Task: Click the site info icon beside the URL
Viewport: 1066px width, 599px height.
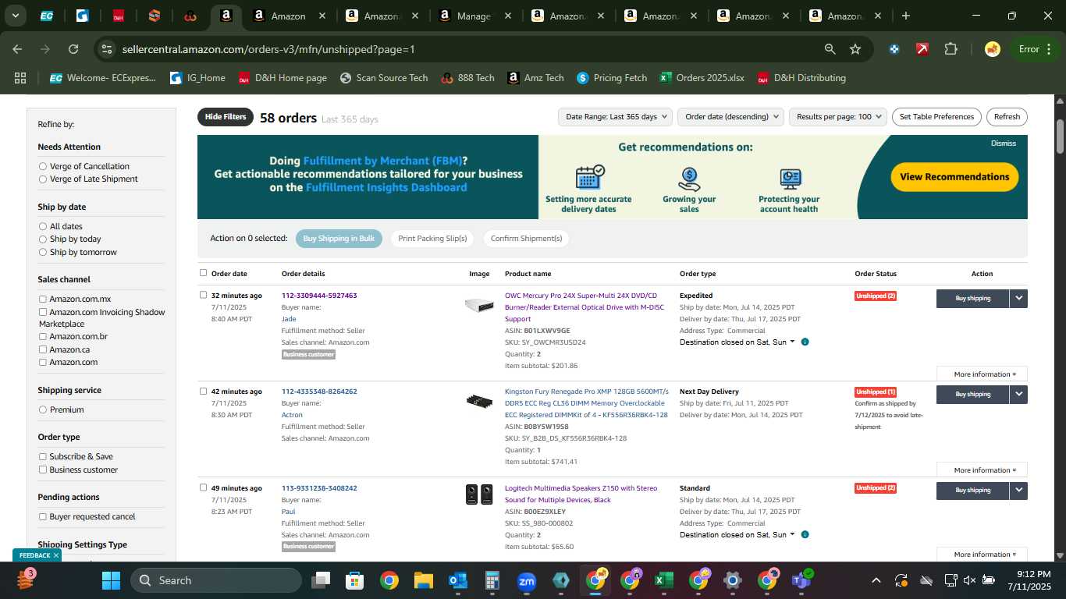Action: (107, 49)
